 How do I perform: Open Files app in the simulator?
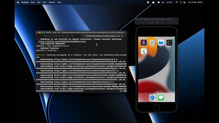161,42
